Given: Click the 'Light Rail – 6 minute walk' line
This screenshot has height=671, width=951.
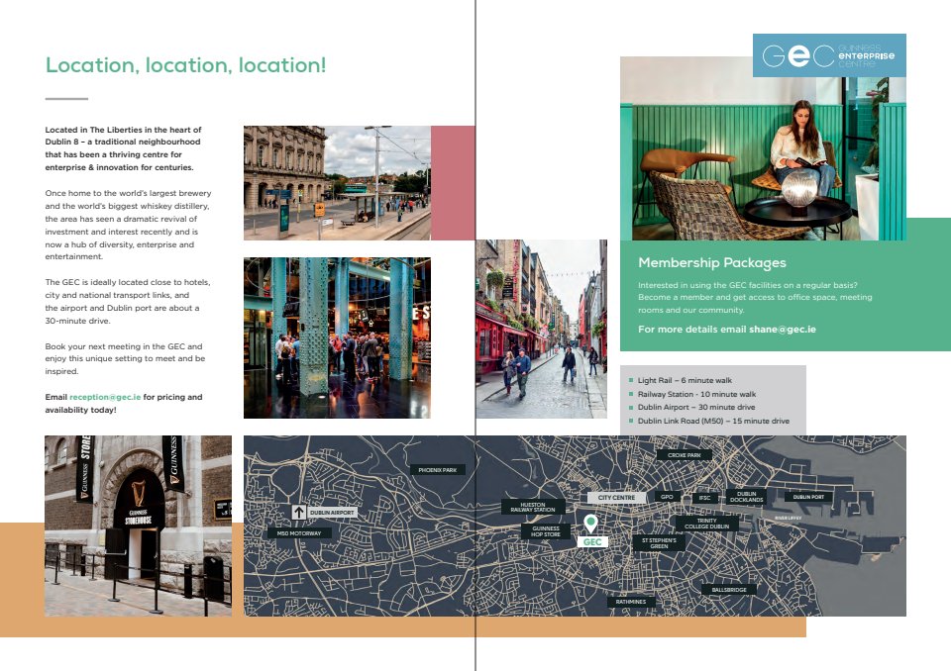Looking at the screenshot, I should [x=685, y=381].
